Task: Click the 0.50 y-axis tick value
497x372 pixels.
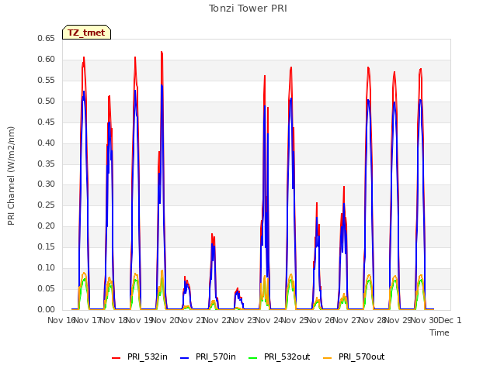Action: tap(47, 101)
